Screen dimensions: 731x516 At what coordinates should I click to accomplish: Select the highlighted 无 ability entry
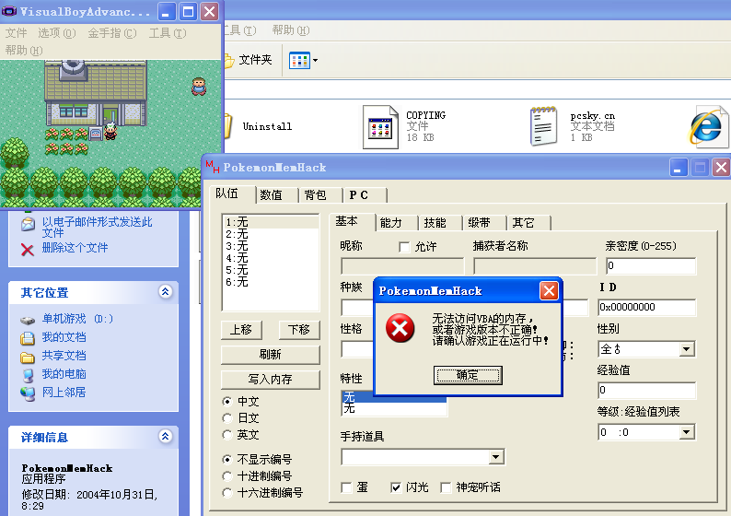point(394,397)
